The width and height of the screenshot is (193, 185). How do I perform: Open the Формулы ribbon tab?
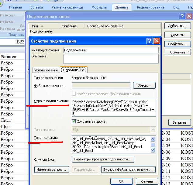pyautogui.click(x=99, y=7)
